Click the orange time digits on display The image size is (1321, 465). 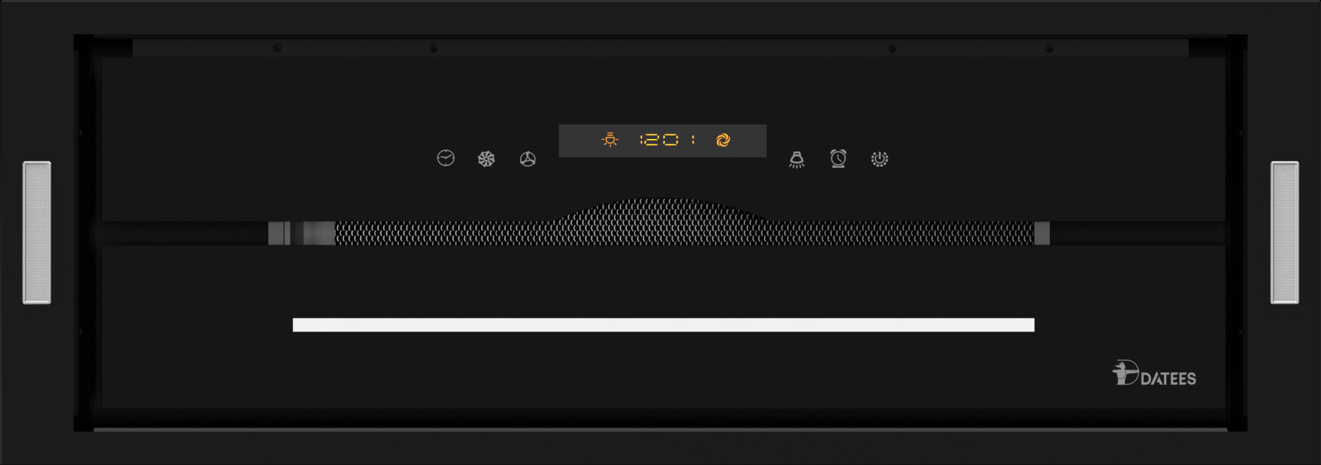coord(659,140)
